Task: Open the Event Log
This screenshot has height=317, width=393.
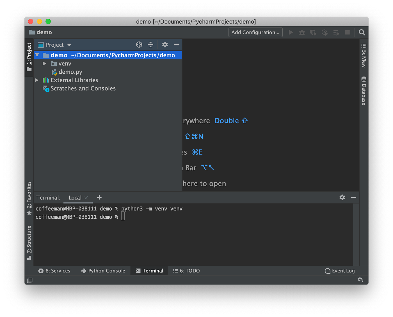Action: click(340, 271)
